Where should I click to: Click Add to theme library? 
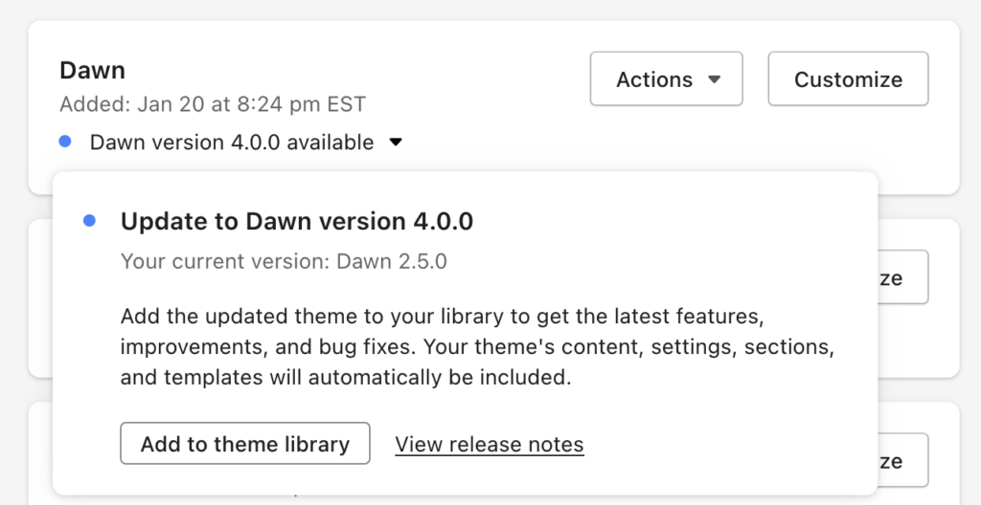point(244,444)
